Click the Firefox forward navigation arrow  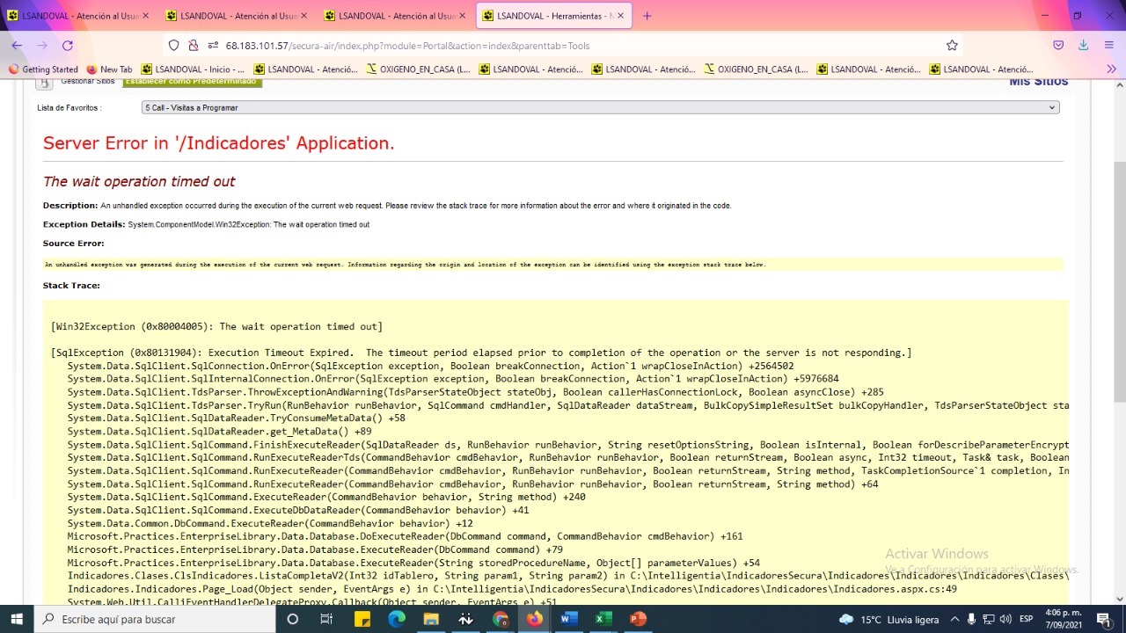click(41, 46)
